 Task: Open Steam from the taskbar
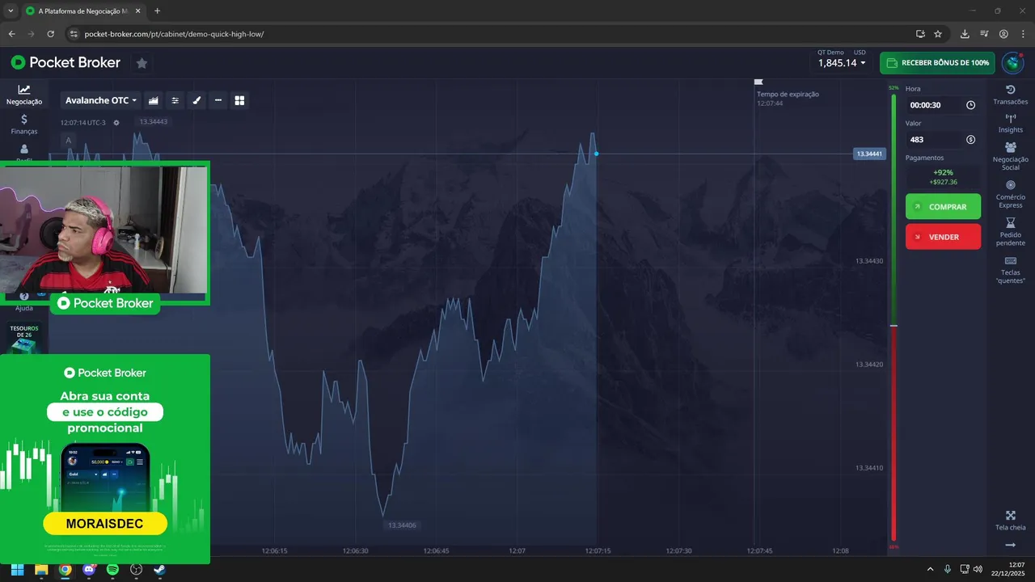(x=160, y=569)
